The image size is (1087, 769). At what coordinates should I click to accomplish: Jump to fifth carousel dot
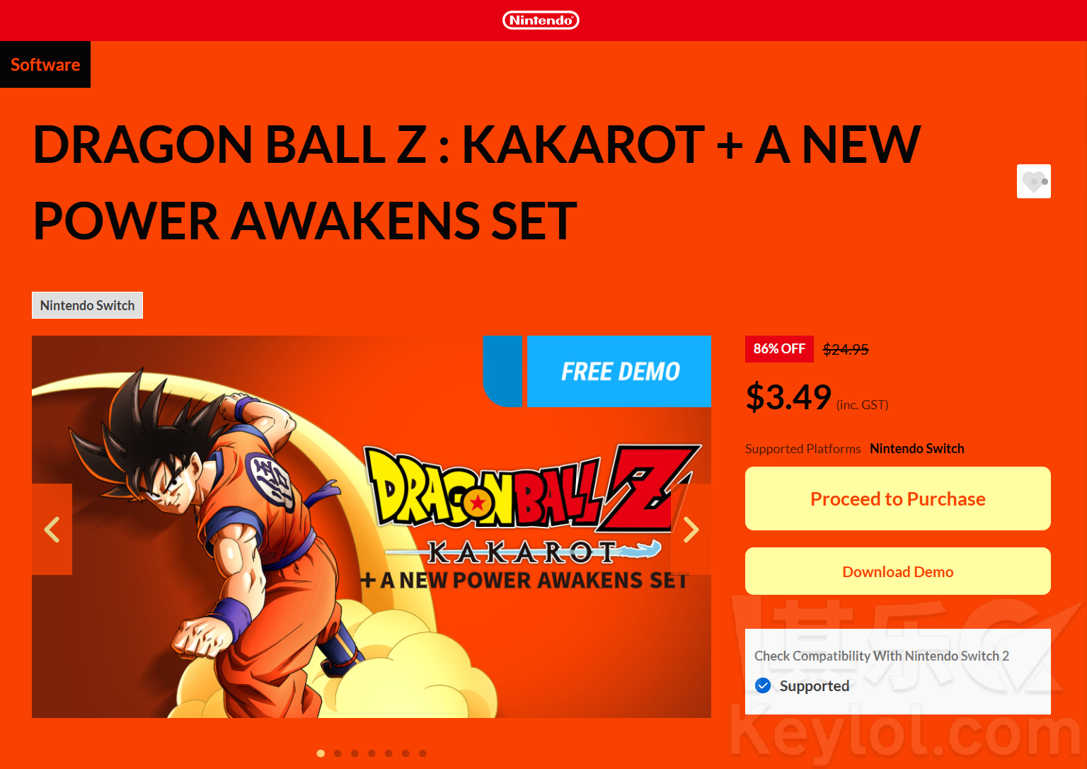[x=389, y=753]
